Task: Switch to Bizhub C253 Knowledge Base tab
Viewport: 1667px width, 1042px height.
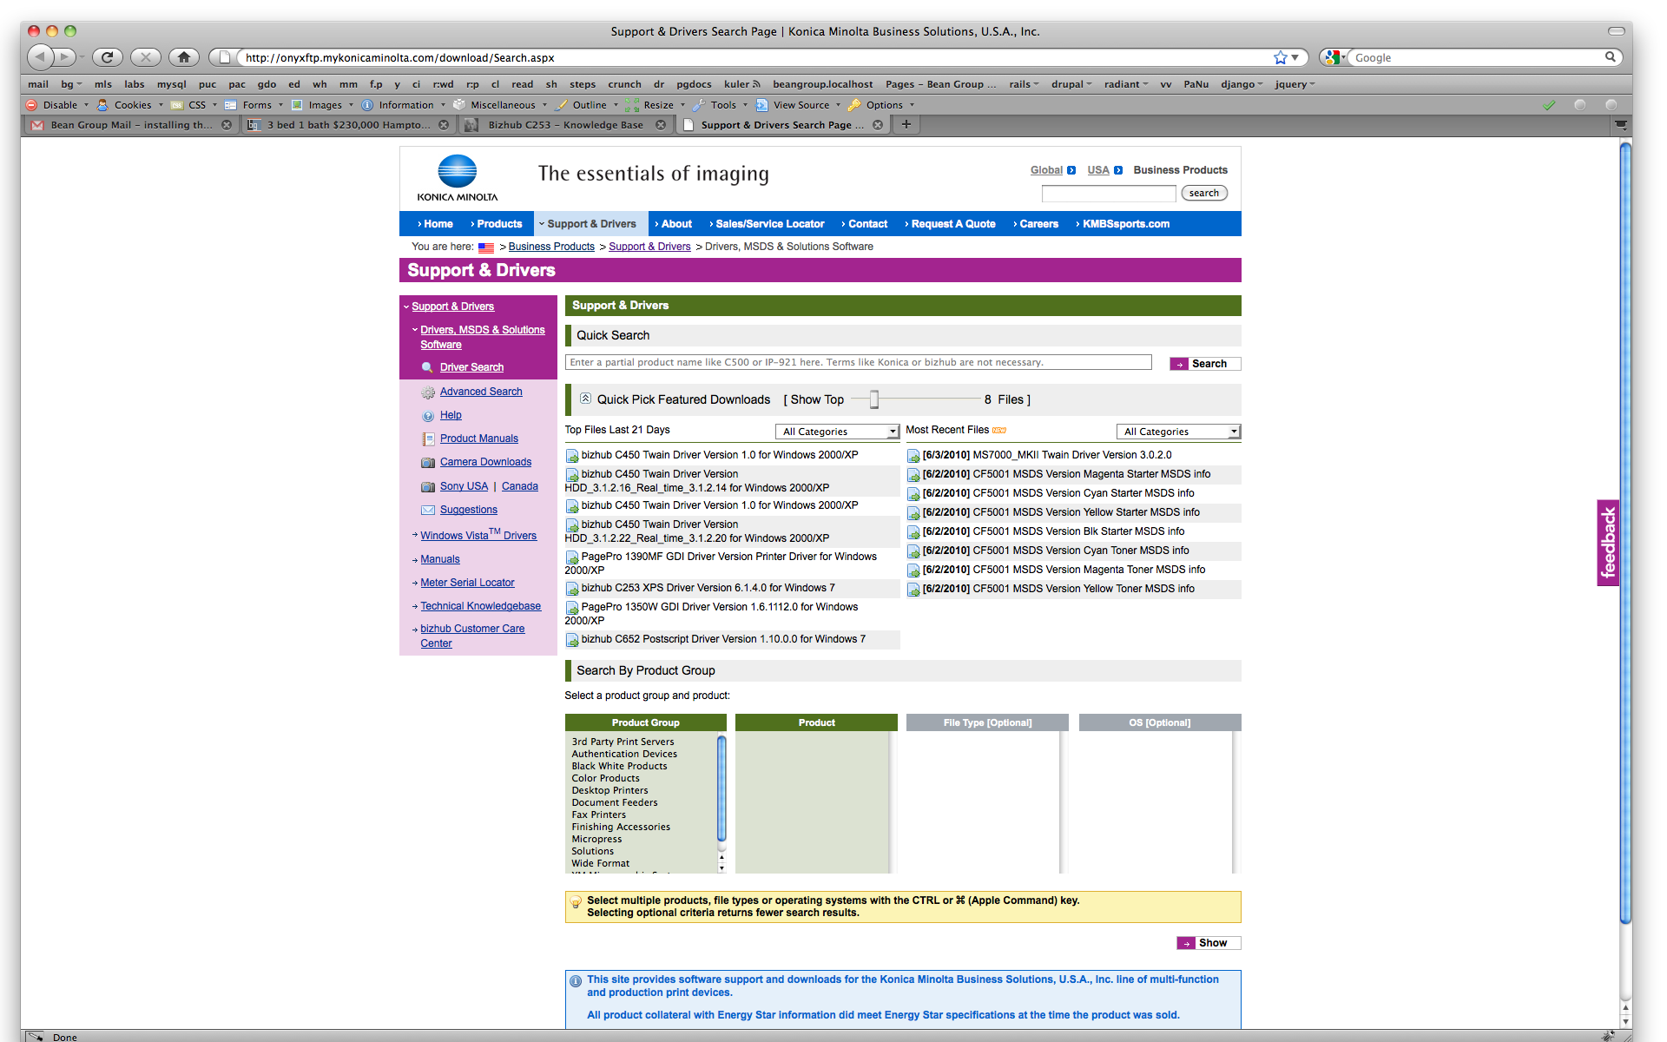Action: click(x=564, y=125)
